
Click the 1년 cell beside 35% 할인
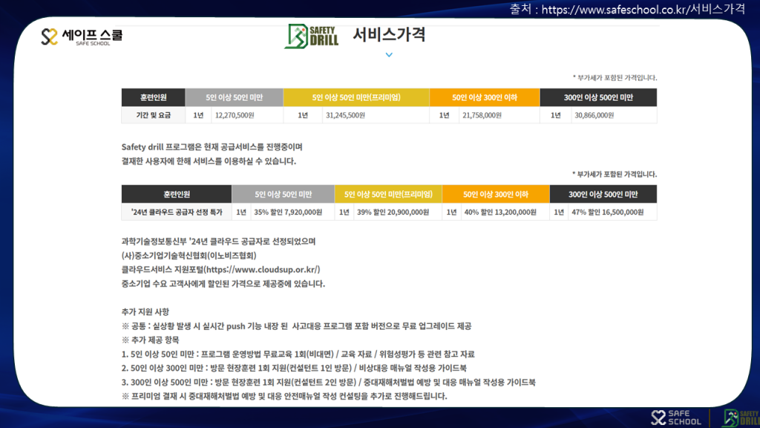pyautogui.click(x=241, y=212)
